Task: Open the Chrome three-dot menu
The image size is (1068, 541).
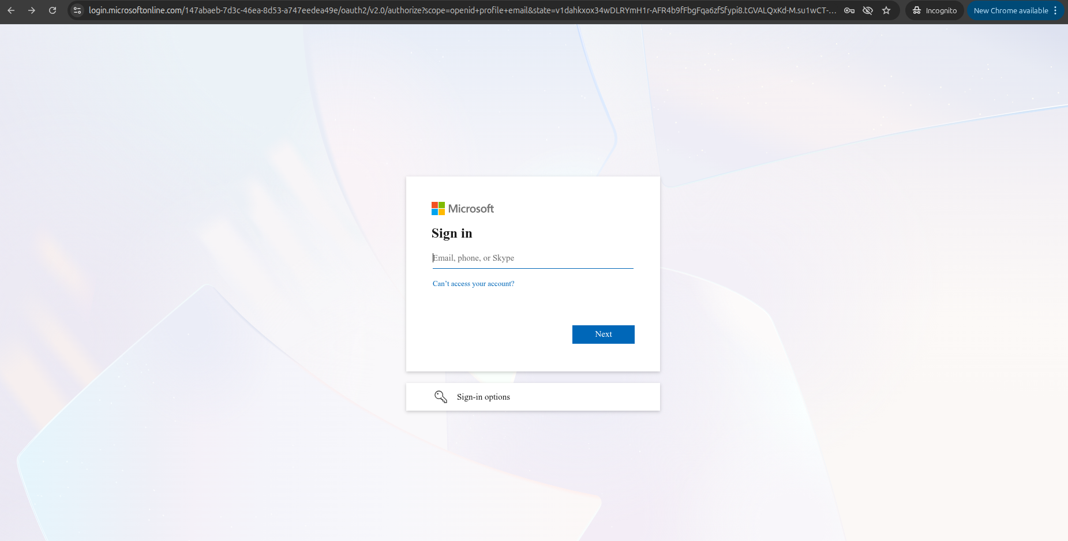Action: [x=1055, y=10]
